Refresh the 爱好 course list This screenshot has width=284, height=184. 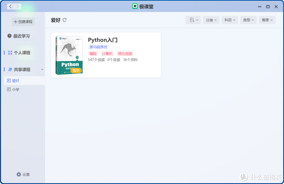tap(64, 20)
